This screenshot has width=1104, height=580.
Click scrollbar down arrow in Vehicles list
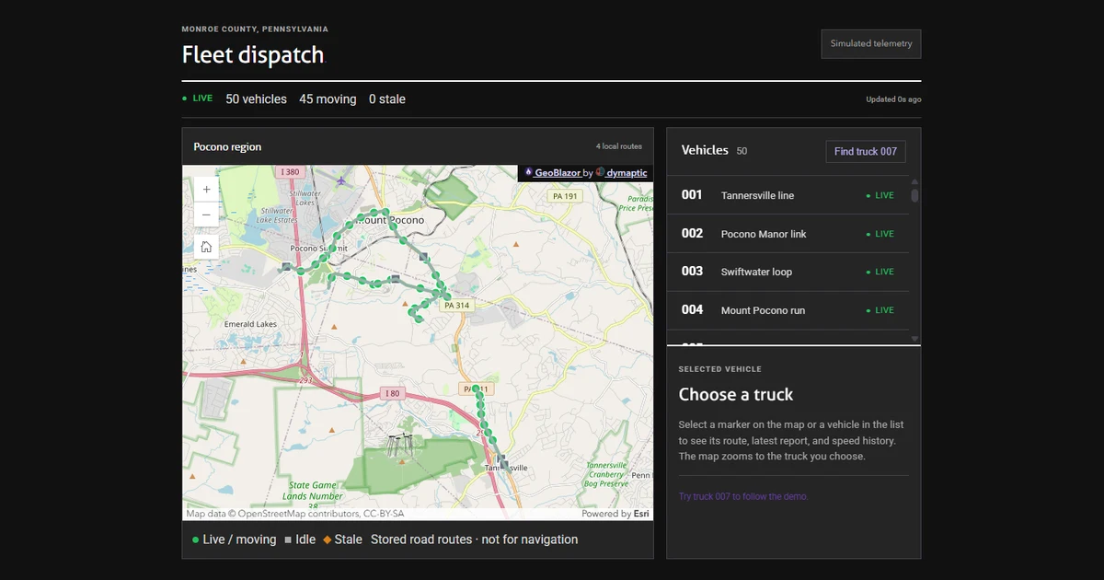(x=914, y=339)
